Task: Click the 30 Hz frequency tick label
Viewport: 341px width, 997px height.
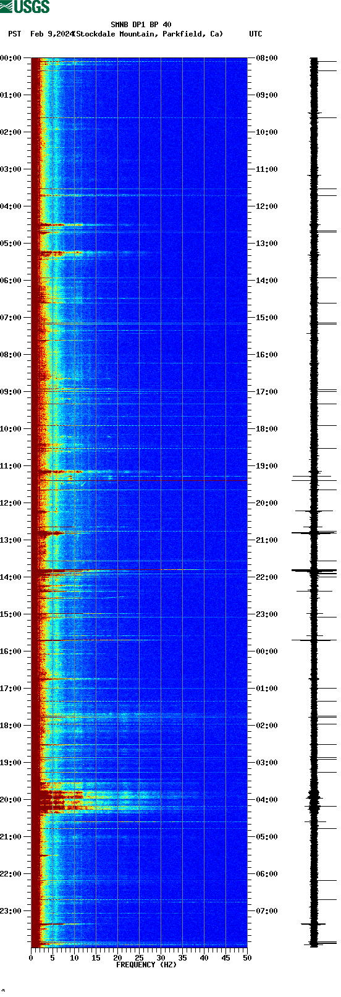Action: (x=161, y=958)
